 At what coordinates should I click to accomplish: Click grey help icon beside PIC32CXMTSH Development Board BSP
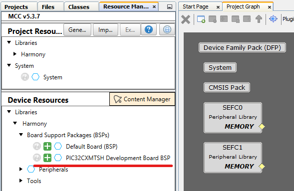[x=37, y=158]
